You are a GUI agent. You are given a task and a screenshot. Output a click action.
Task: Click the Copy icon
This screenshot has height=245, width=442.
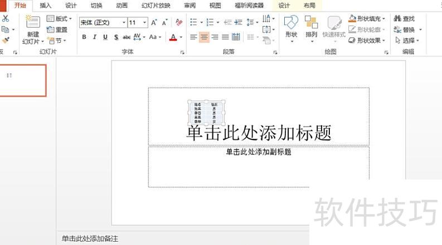[x=5, y=29]
